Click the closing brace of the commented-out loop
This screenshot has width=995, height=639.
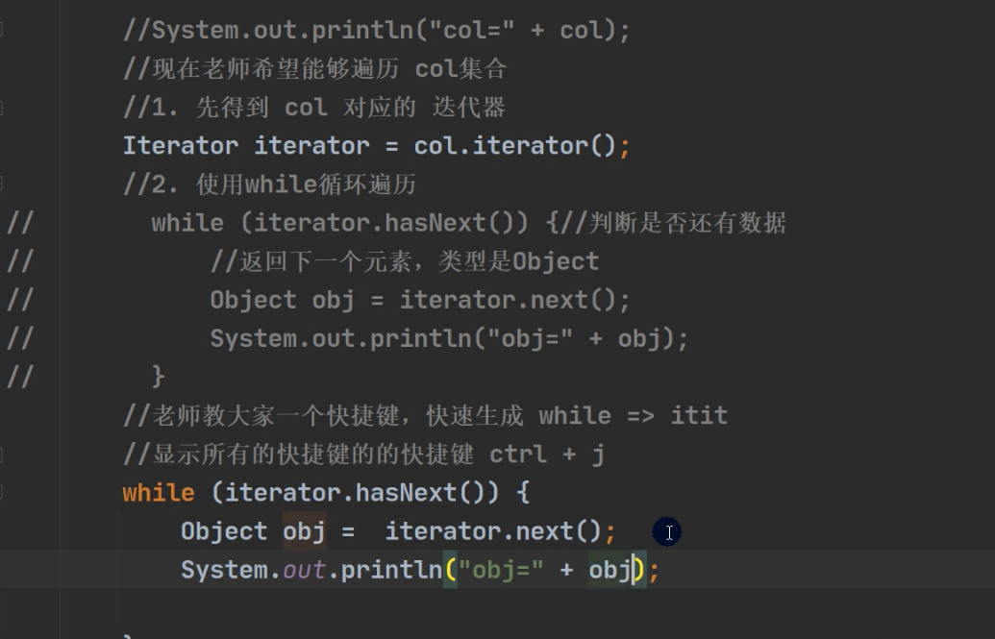[159, 376]
